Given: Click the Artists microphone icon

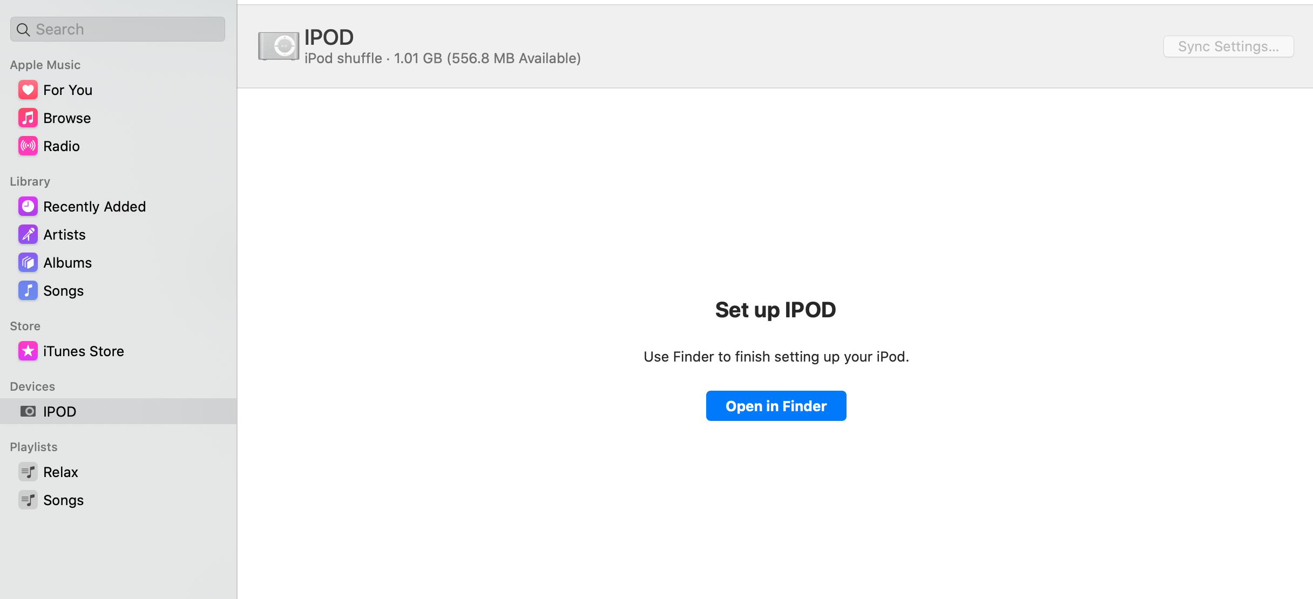Looking at the screenshot, I should pyautogui.click(x=28, y=234).
